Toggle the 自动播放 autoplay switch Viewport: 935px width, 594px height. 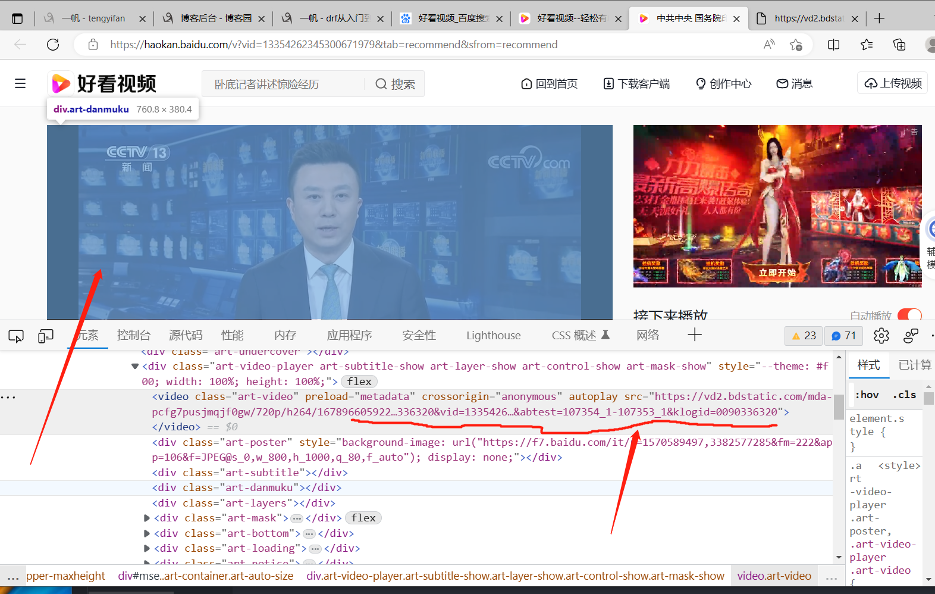909,315
